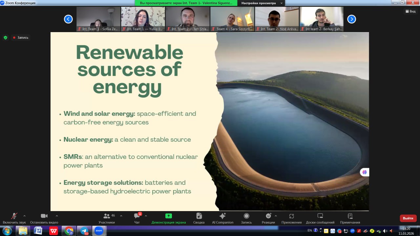The image size is (420, 236).
Task: Expand video options arrow next to camera
Action: pyautogui.click(x=57, y=216)
